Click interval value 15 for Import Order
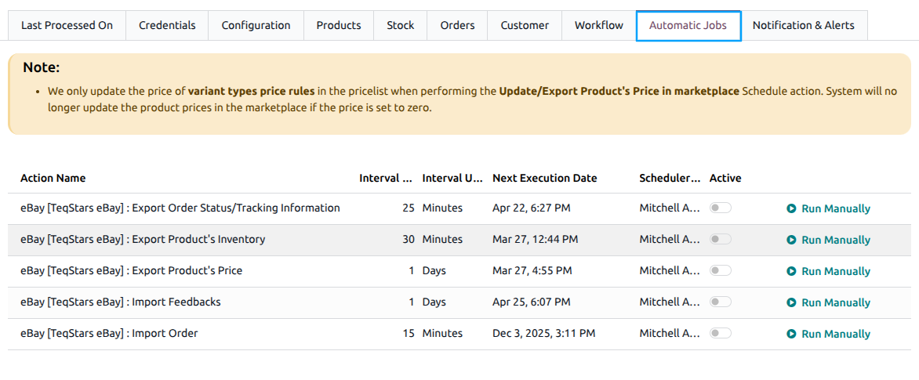This screenshot has width=919, height=380. click(409, 333)
